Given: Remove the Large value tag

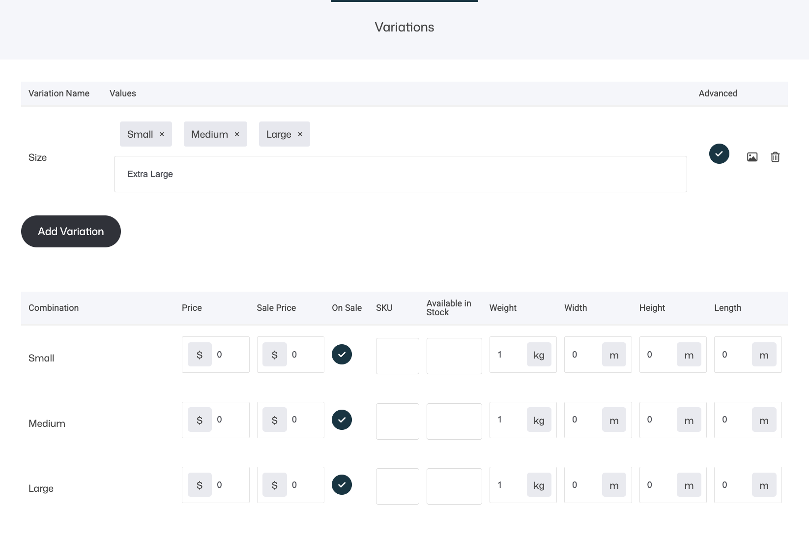Looking at the screenshot, I should point(300,134).
